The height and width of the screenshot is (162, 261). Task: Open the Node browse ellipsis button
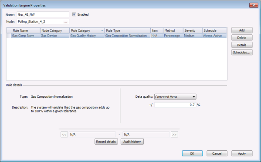(x=66, y=22)
